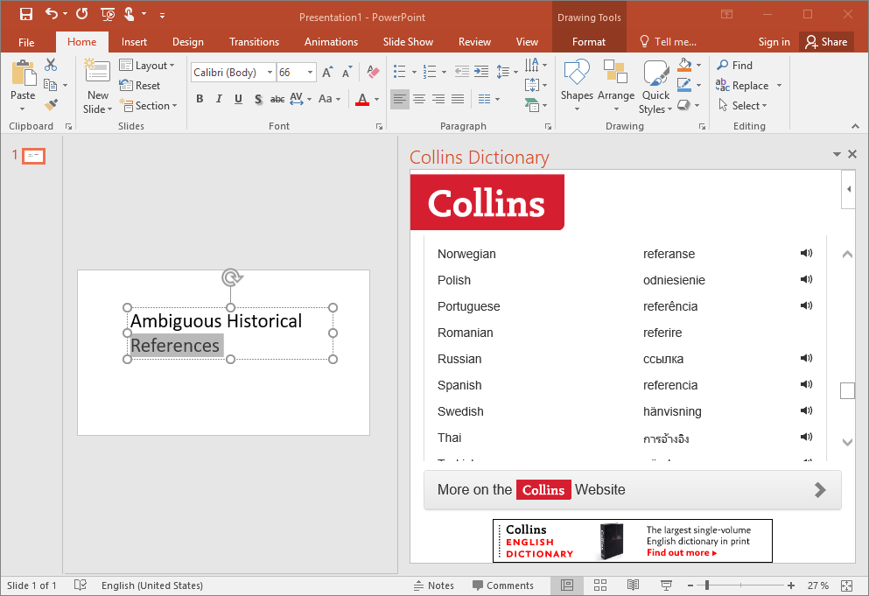
Task: Play the Spanish pronunciation audio
Action: [x=806, y=385]
